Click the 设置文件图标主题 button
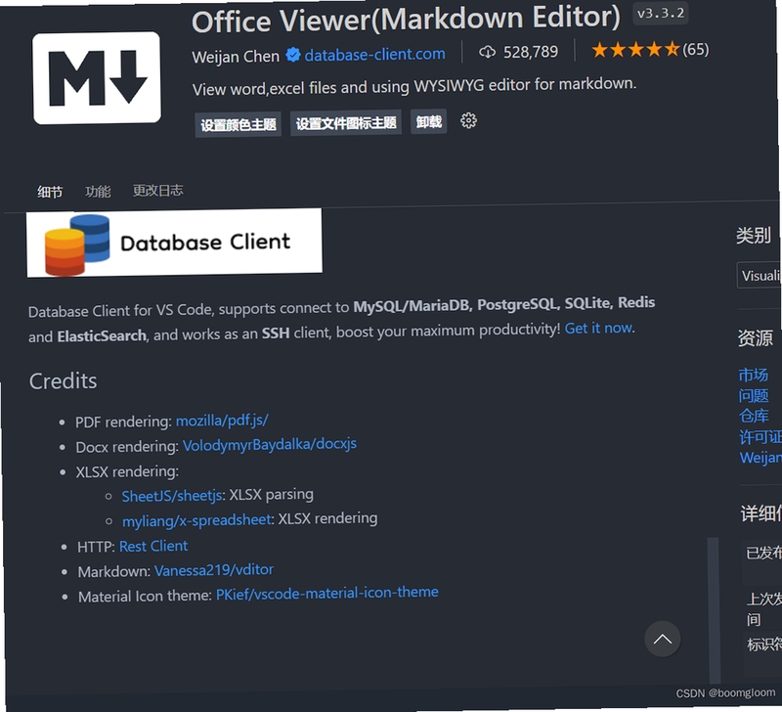The width and height of the screenshot is (782, 712). 346,122
